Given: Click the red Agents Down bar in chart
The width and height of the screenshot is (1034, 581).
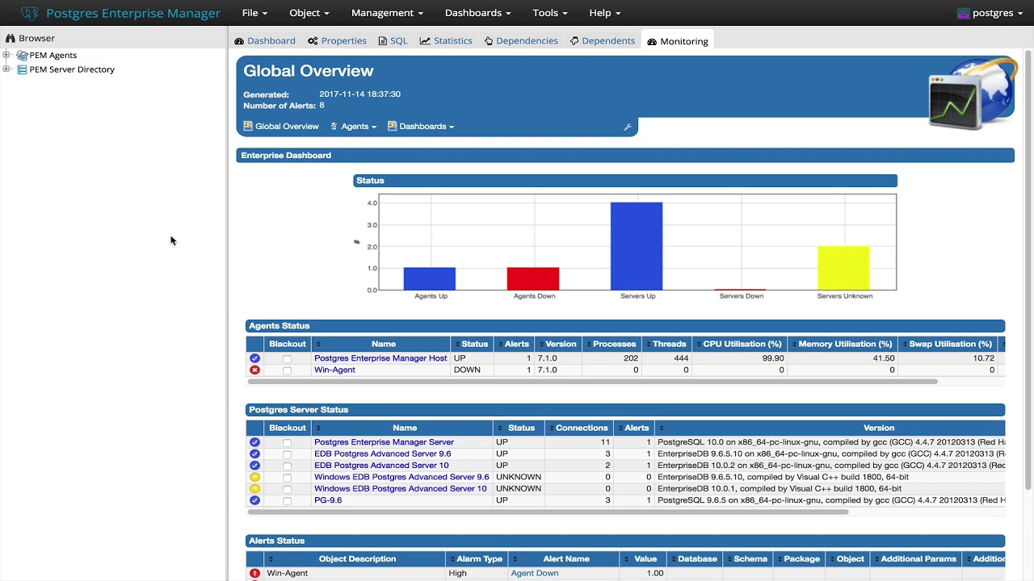Looking at the screenshot, I should pos(533,278).
